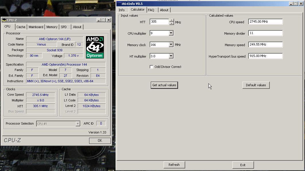Open the CPU multiplier dropdown
This screenshot has height=171, width=305.
pos(171,33)
